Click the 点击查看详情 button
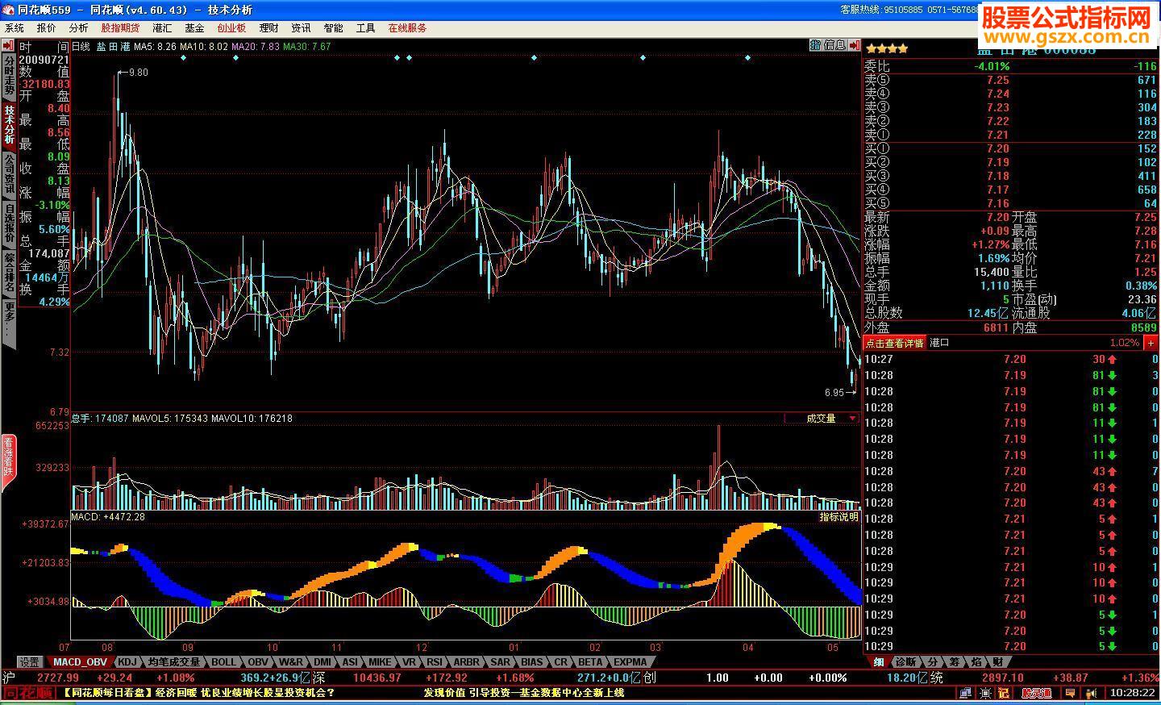 pos(895,343)
